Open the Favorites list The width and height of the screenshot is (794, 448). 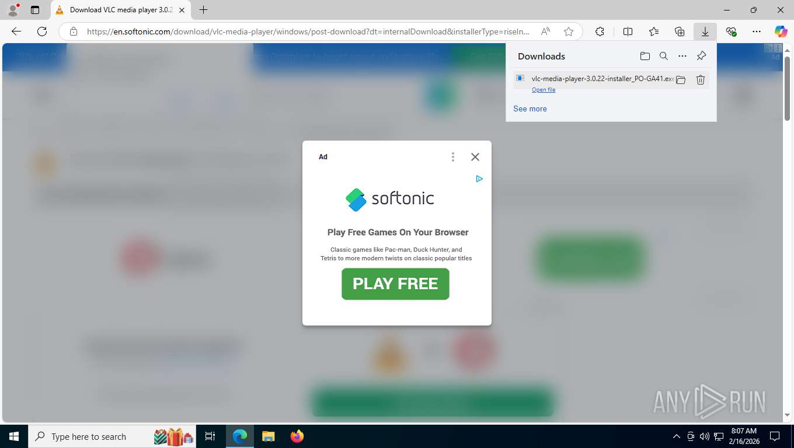pyautogui.click(x=654, y=32)
